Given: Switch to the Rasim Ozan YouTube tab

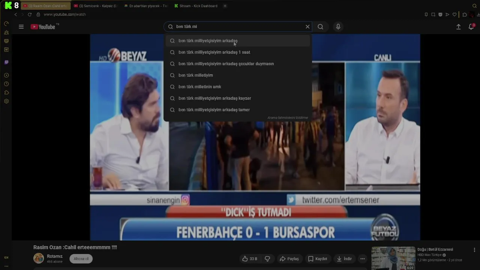Looking at the screenshot, I should (46, 6).
